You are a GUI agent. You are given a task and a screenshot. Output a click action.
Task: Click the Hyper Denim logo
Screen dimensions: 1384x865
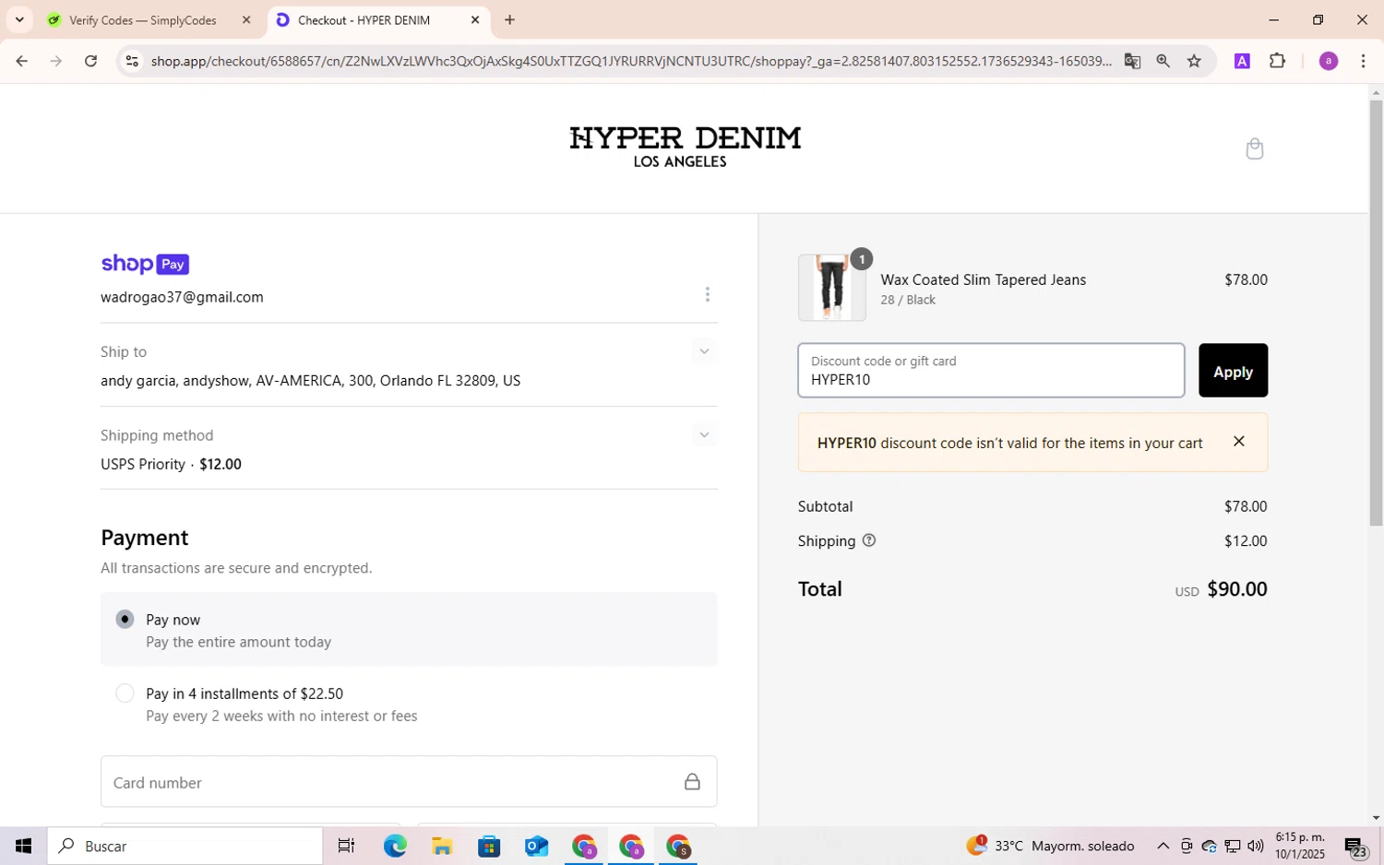point(685,148)
